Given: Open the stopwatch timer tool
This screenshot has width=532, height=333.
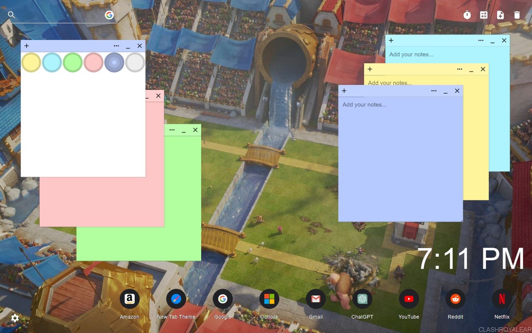Looking at the screenshot, I should pyautogui.click(x=467, y=15).
